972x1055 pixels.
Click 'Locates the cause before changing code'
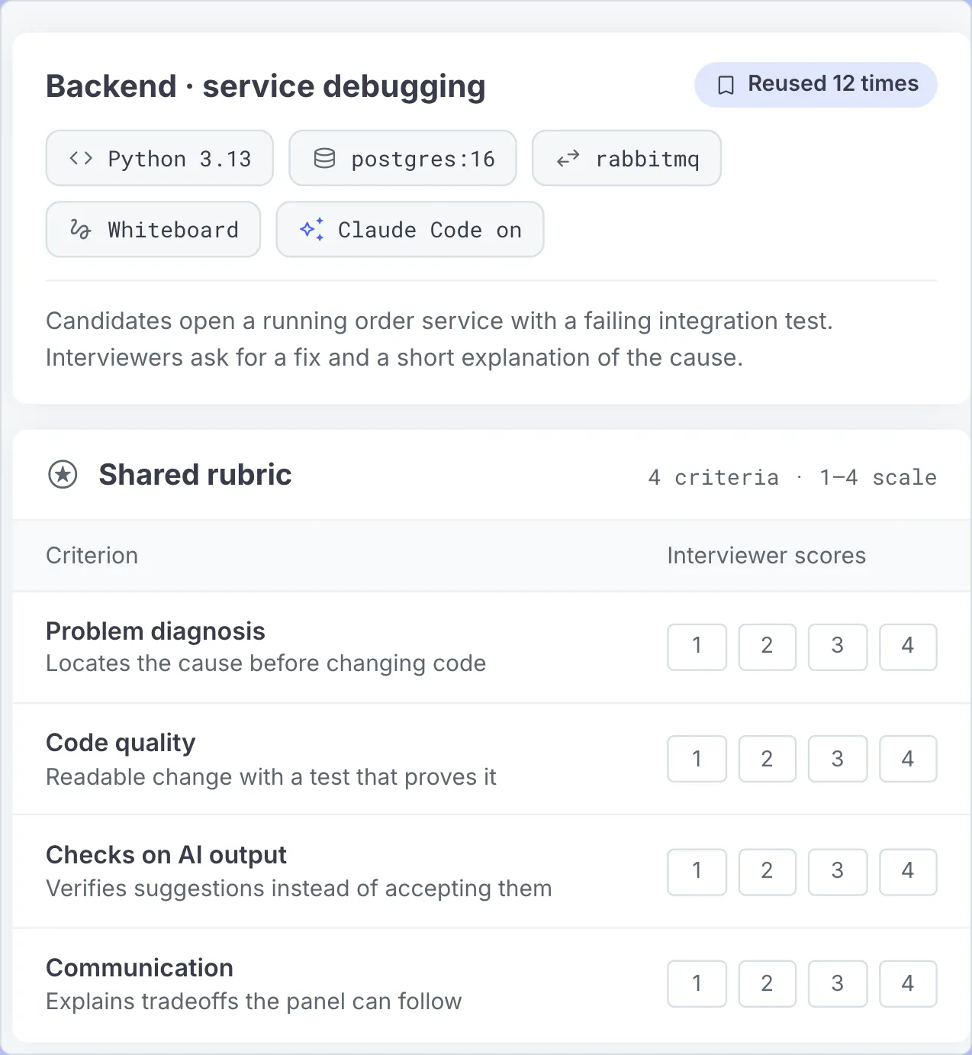pos(266,663)
